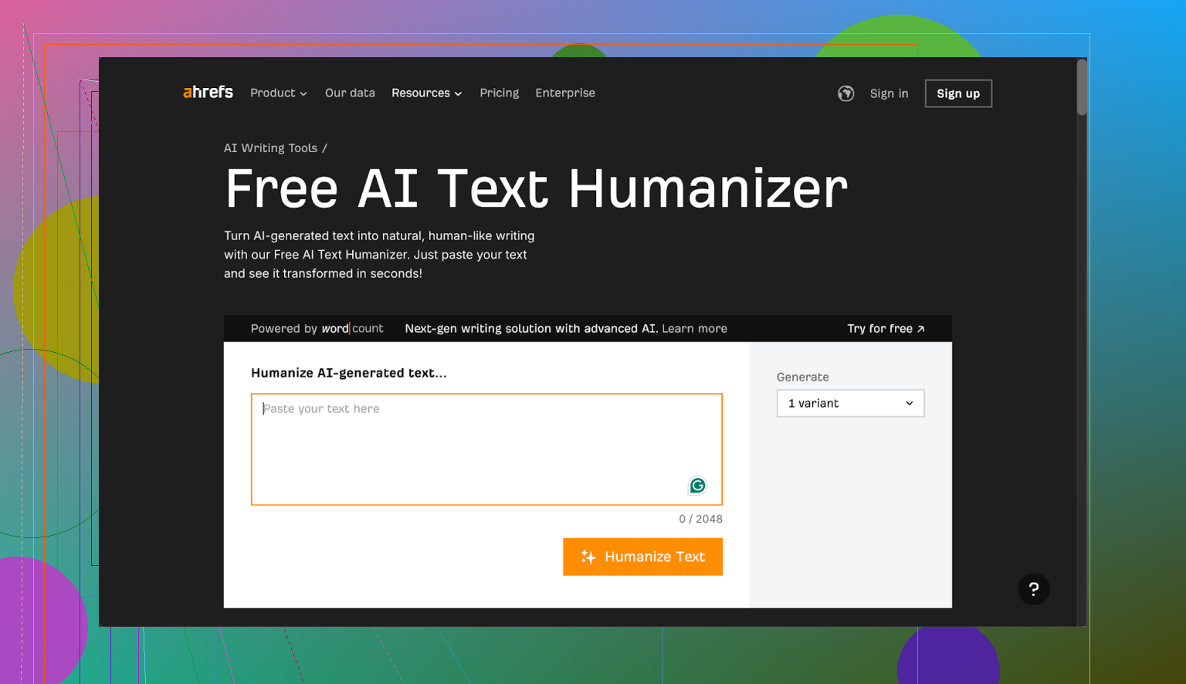The width and height of the screenshot is (1186, 684).
Task: Follow the Learn more link
Action: coord(694,329)
